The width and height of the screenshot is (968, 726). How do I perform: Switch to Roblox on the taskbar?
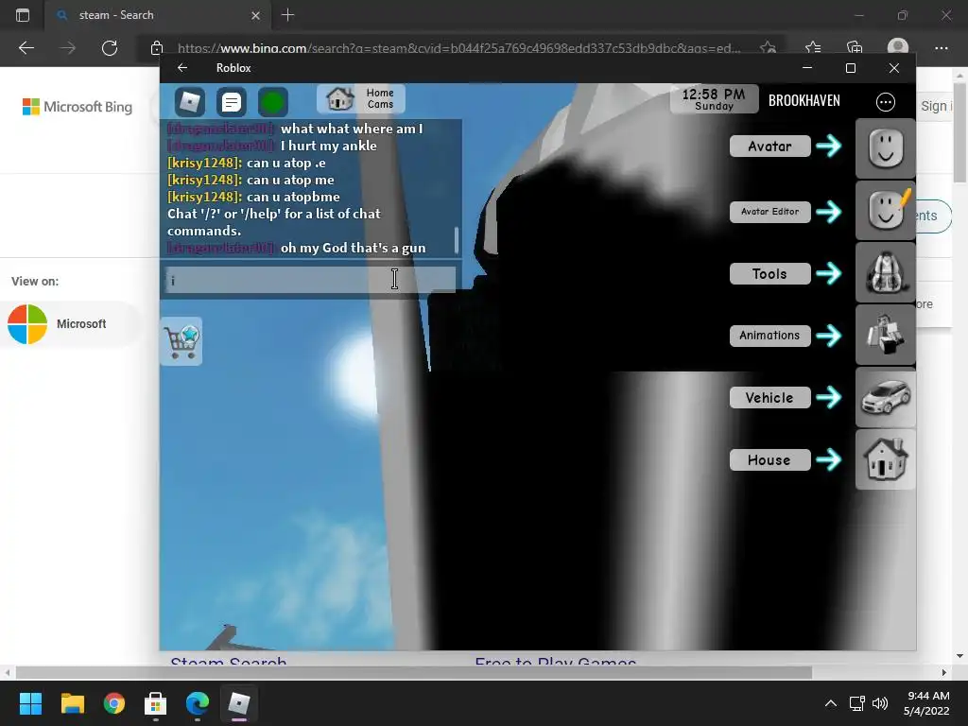[239, 703]
